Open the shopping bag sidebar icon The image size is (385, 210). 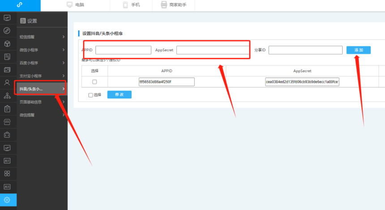tap(7, 134)
